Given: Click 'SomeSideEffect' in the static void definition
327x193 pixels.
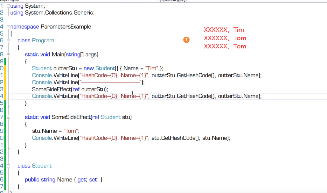Looking at the screenshot, I should coord(71,117).
